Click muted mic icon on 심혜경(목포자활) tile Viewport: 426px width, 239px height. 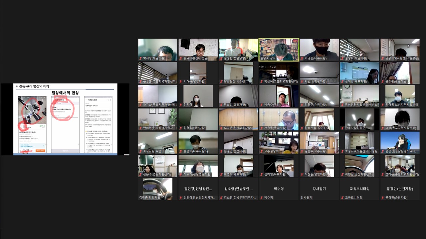point(342,82)
